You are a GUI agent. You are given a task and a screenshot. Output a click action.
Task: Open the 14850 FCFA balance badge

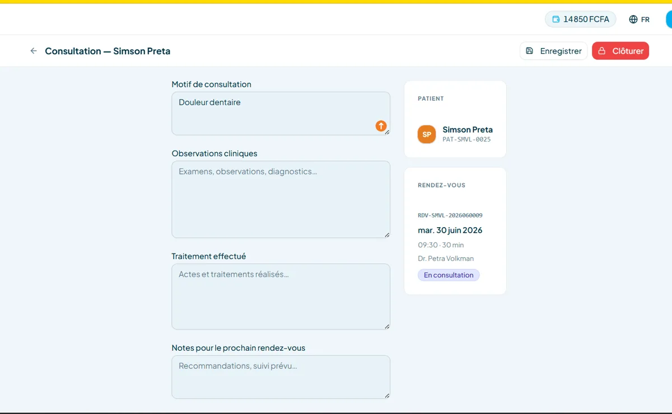click(581, 19)
